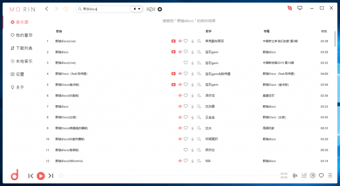Click the music recognition icon beside search
The width and height of the screenshot is (340, 186).
tap(151, 9)
